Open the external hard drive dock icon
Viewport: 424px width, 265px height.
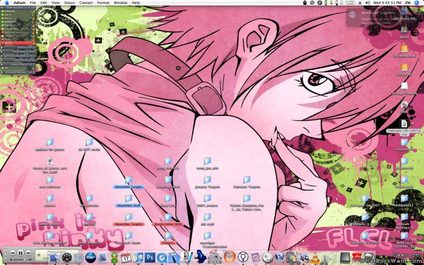click(345, 258)
